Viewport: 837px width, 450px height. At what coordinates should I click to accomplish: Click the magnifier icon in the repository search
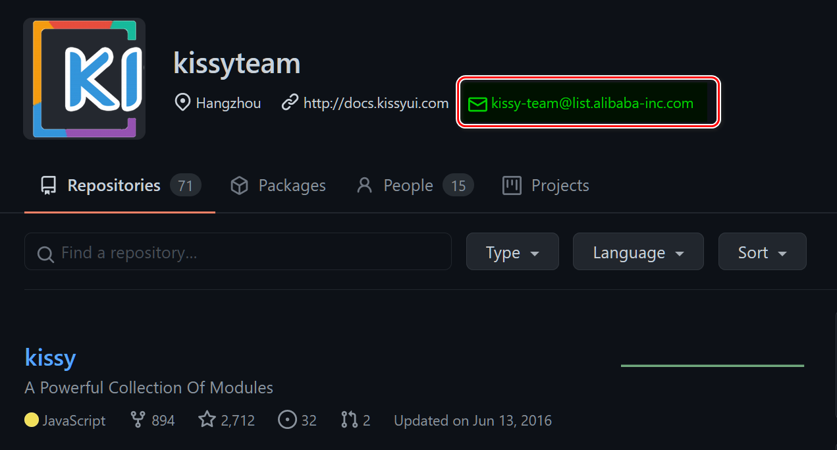pos(45,254)
